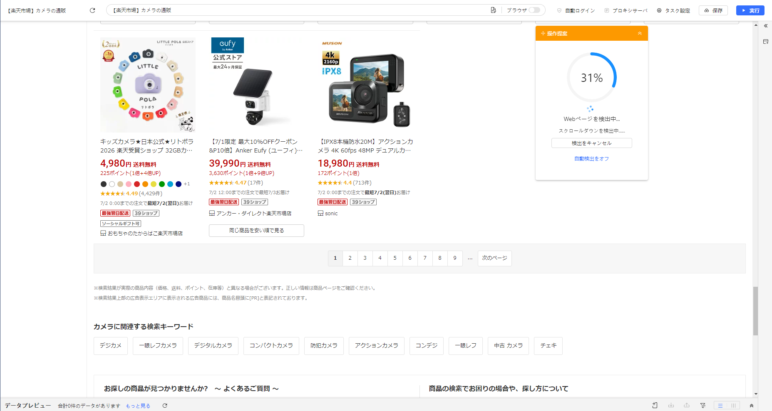Open reviews (713件) for action camera
This screenshot has height=411, width=772.
[x=362, y=183]
